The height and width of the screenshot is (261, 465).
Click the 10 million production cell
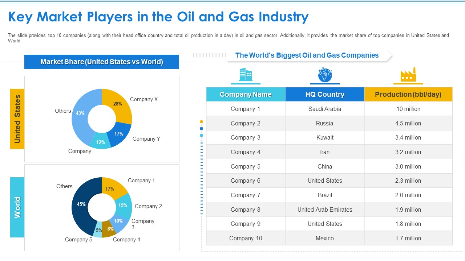(x=408, y=109)
